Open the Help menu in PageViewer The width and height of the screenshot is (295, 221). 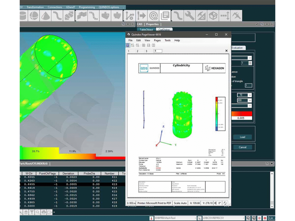pyautogui.click(x=177, y=40)
